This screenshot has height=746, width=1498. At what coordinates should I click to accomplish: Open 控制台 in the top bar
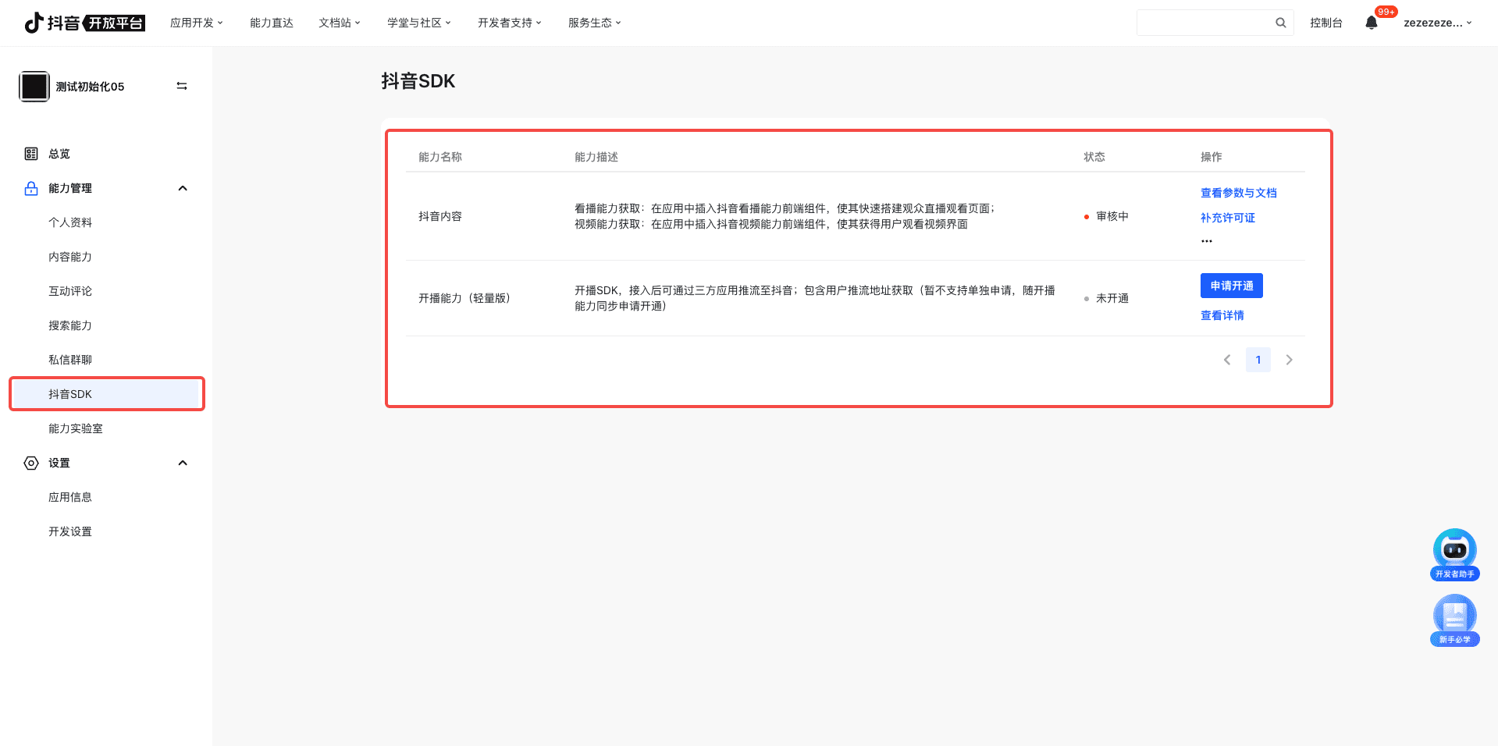point(1326,23)
